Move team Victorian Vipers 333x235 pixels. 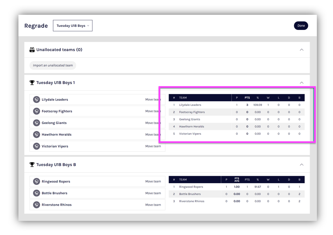[153, 146]
